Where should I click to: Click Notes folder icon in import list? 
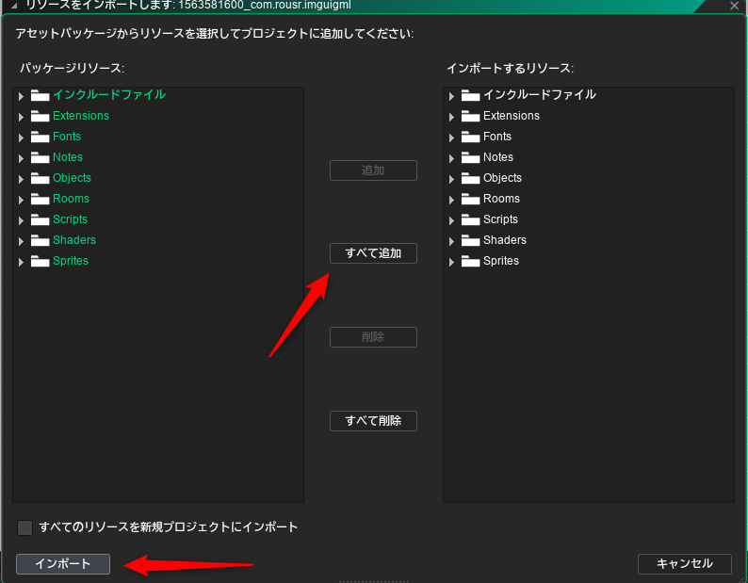pos(470,157)
